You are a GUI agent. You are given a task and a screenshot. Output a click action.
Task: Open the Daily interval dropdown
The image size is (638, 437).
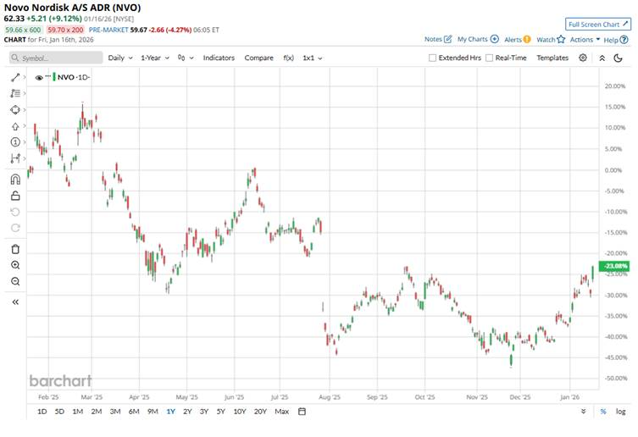tap(119, 58)
